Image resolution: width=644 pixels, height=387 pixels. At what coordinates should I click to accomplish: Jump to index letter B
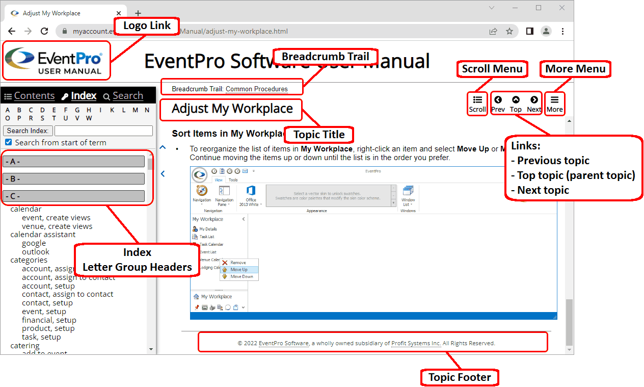point(19,110)
